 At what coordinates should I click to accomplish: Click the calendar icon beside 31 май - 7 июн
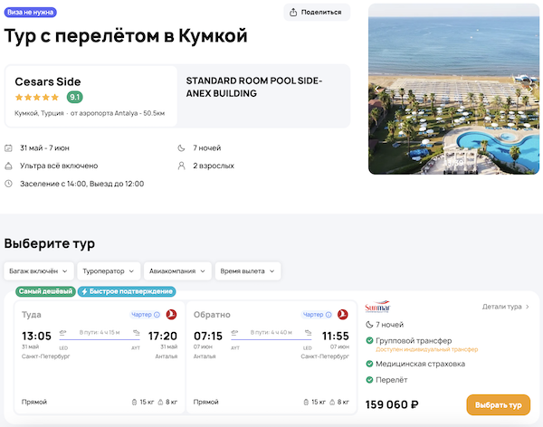pos(9,147)
